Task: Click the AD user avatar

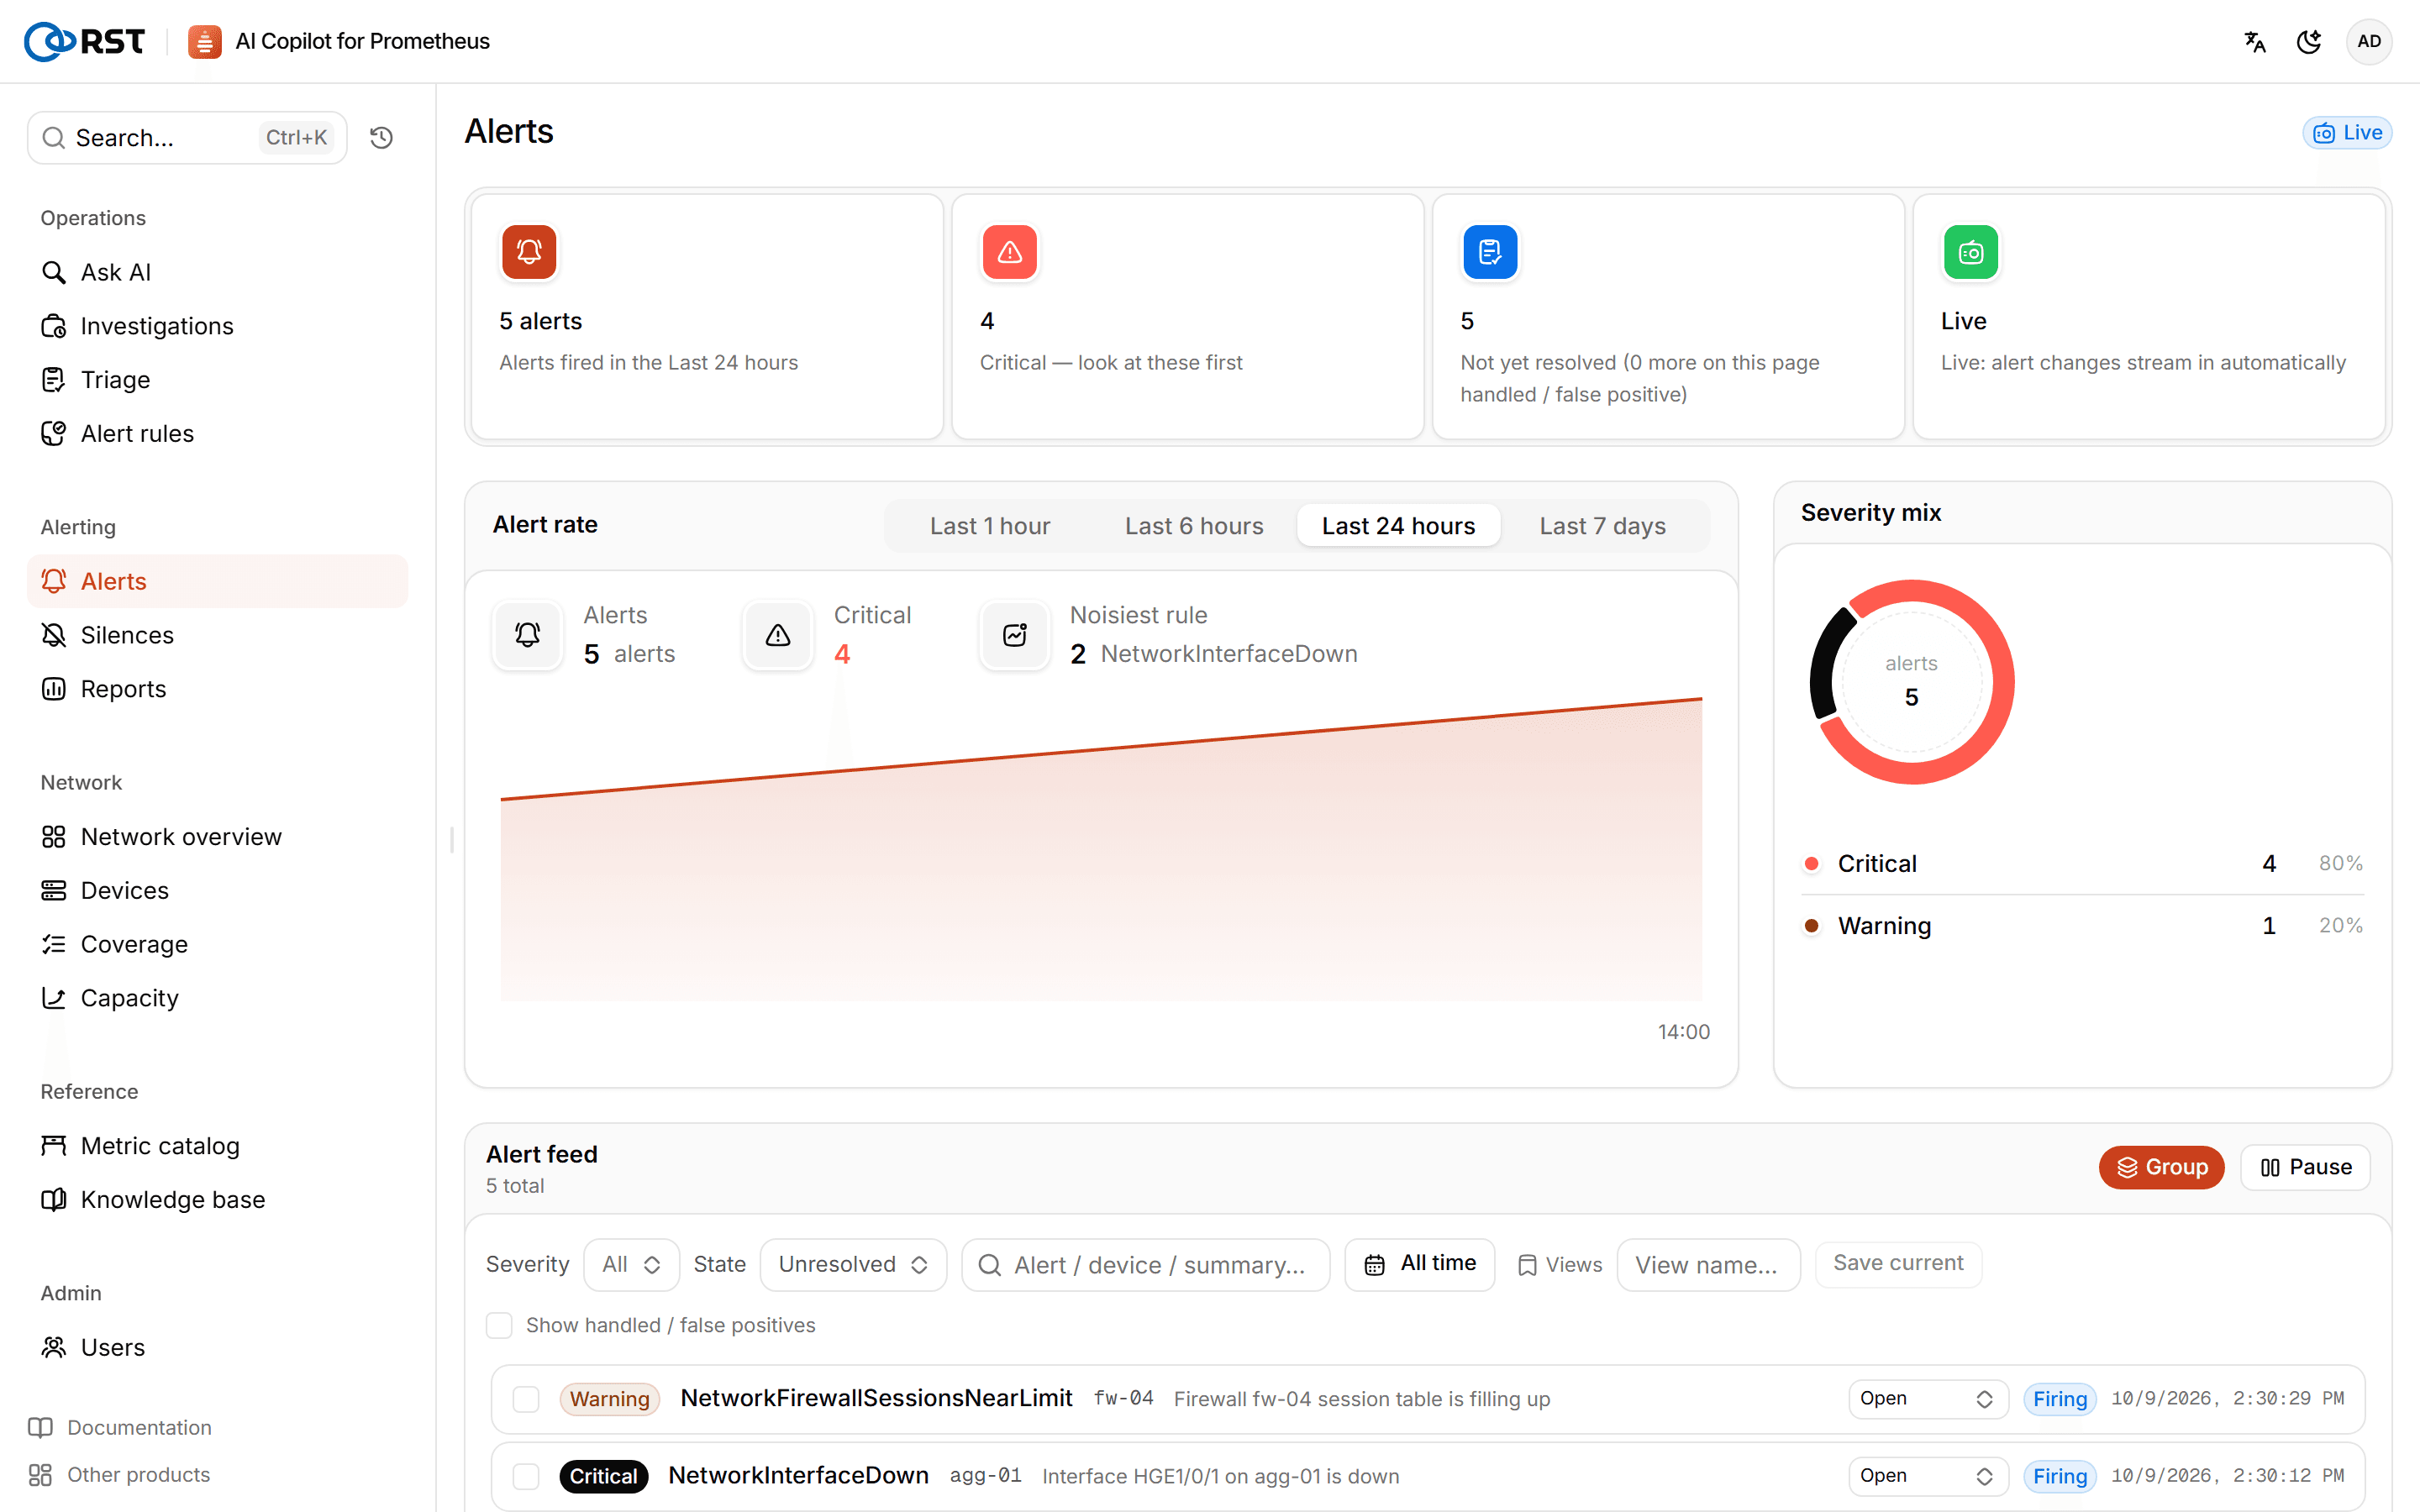Action: point(2369,41)
